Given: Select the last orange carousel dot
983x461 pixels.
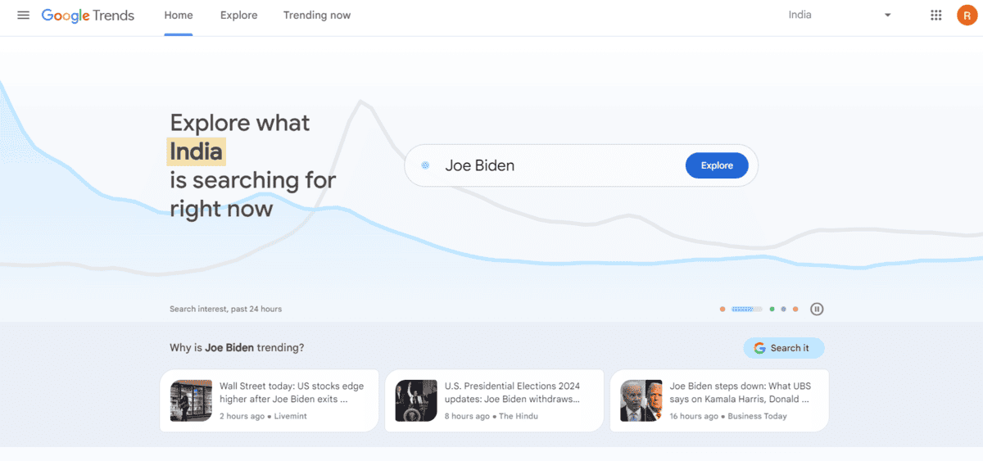Looking at the screenshot, I should (x=795, y=310).
